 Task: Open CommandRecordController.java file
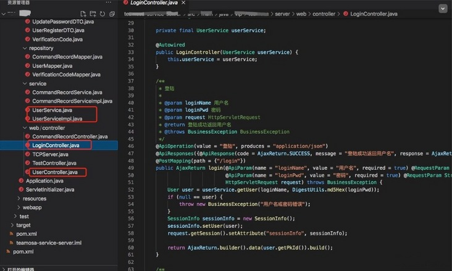tap(70, 136)
